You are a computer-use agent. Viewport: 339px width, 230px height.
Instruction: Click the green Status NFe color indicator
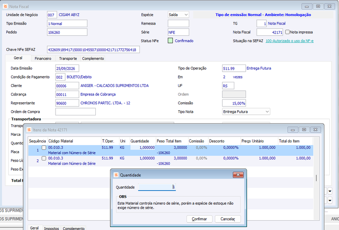[x=170, y=41]
